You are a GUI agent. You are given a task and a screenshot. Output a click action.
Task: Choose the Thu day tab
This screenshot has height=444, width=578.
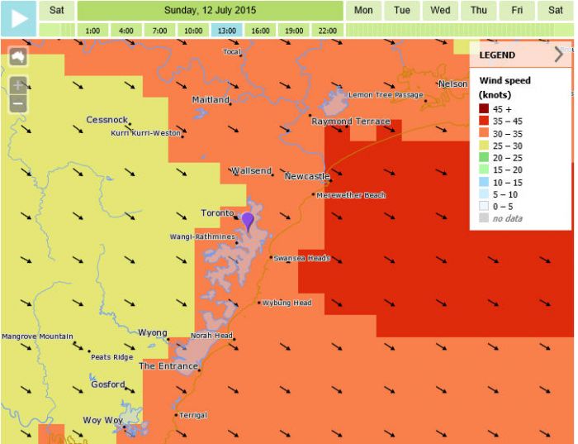coord(478,11)
